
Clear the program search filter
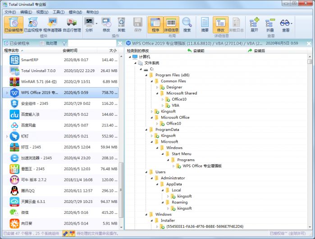[x=120, y=43]
